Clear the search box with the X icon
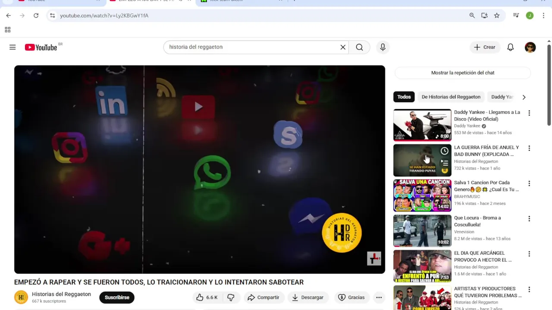The image size is (552, 310). tap(343, 47)
